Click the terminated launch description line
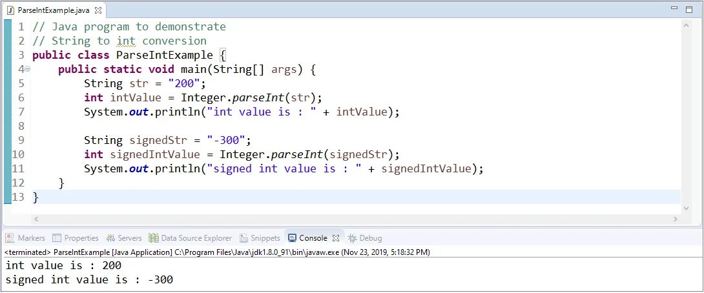704x293 pixels. [x=217, y=252]
